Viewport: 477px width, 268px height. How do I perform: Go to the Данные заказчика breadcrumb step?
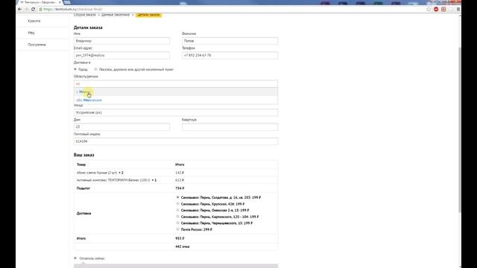(116, 15)
